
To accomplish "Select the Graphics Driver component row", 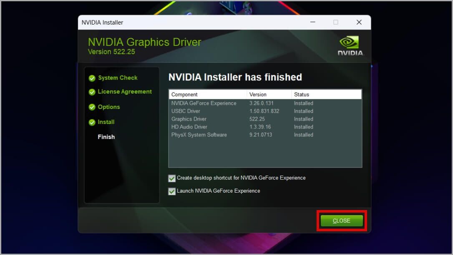I will tap(265, 119).
